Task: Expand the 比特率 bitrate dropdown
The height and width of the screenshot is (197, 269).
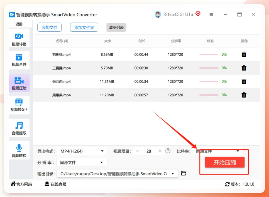Action: click(218, 151)
